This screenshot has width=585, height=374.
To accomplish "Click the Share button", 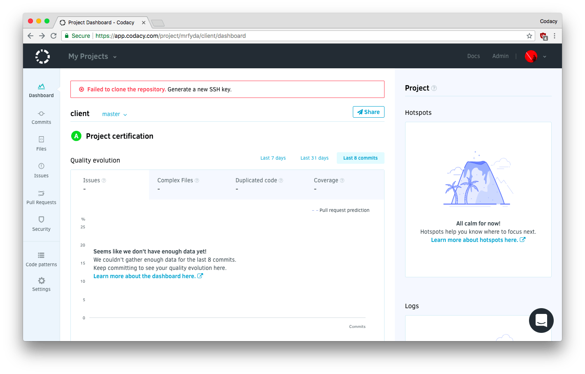I will 368,112.
